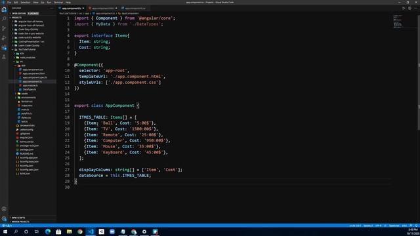Click the selector 'app-root' line in editor
Viewport: 420px width, 236px height.
tap(104, 71)
